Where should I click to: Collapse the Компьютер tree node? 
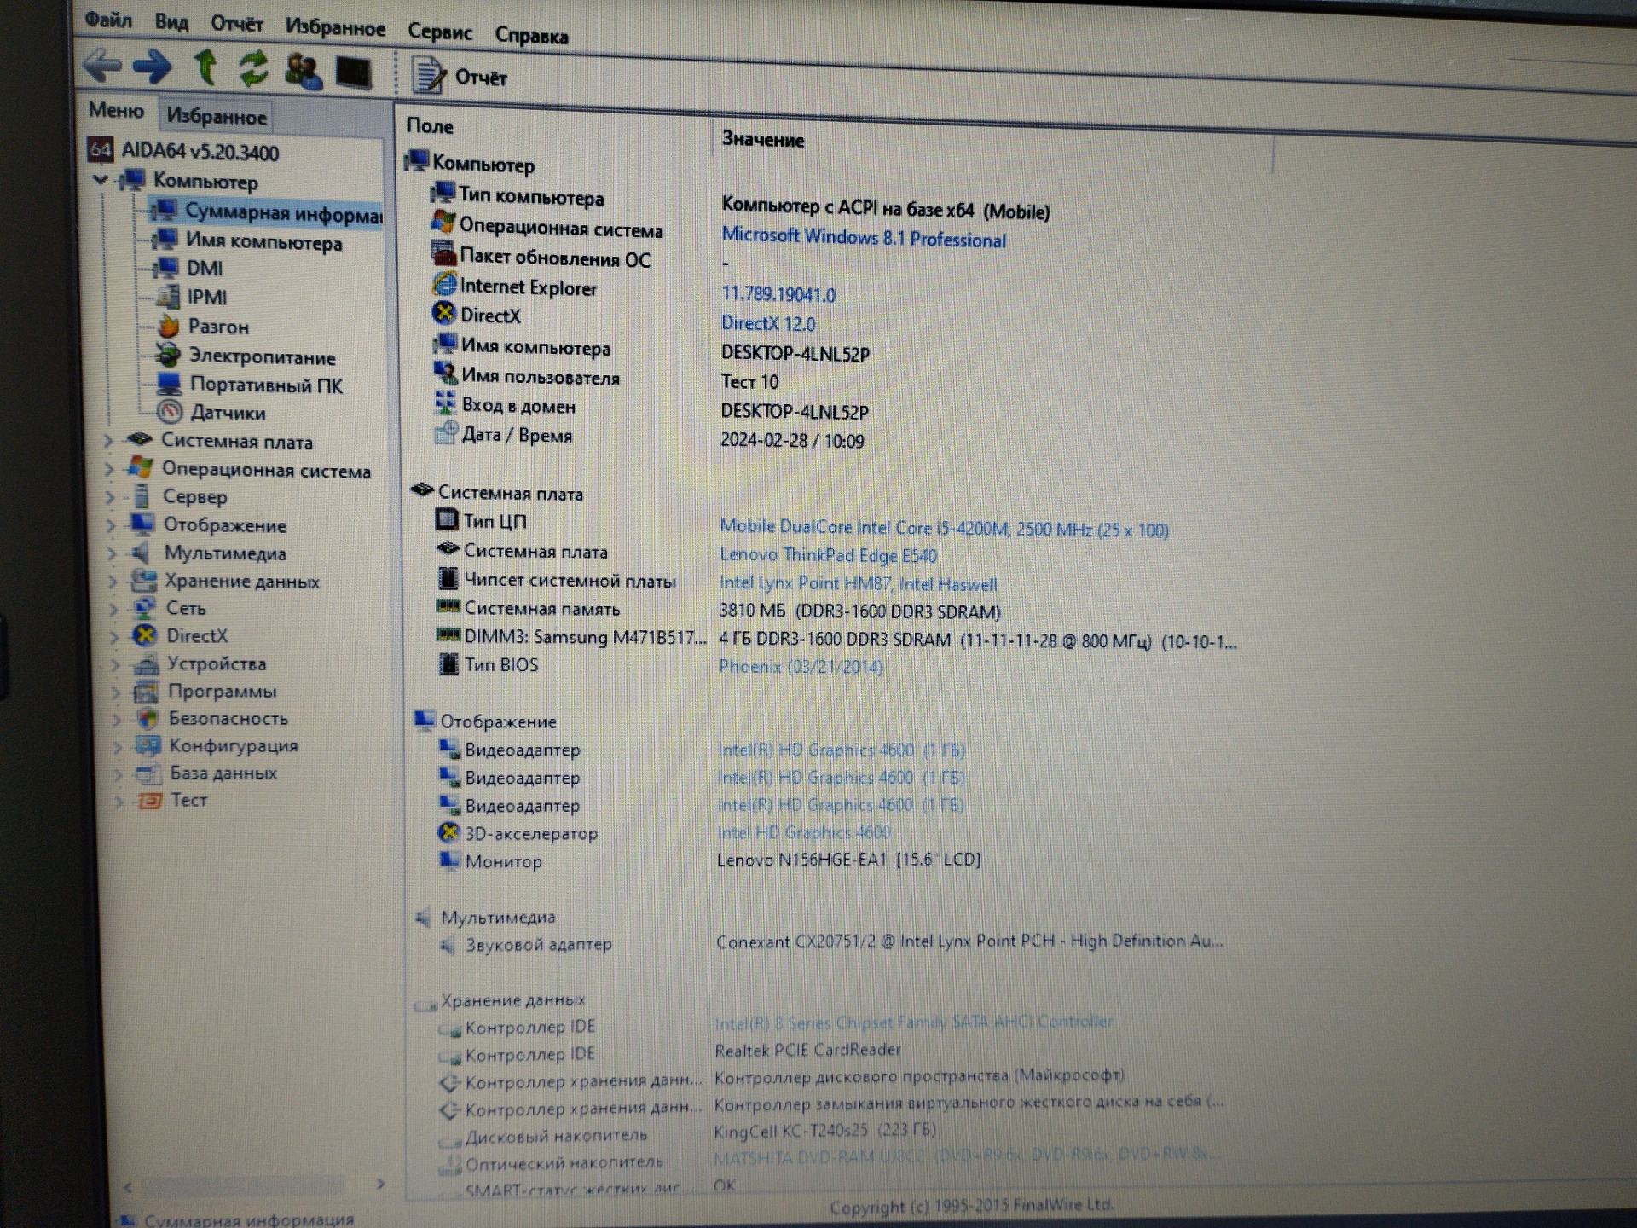pyautogui.click(x=101, y=179)
